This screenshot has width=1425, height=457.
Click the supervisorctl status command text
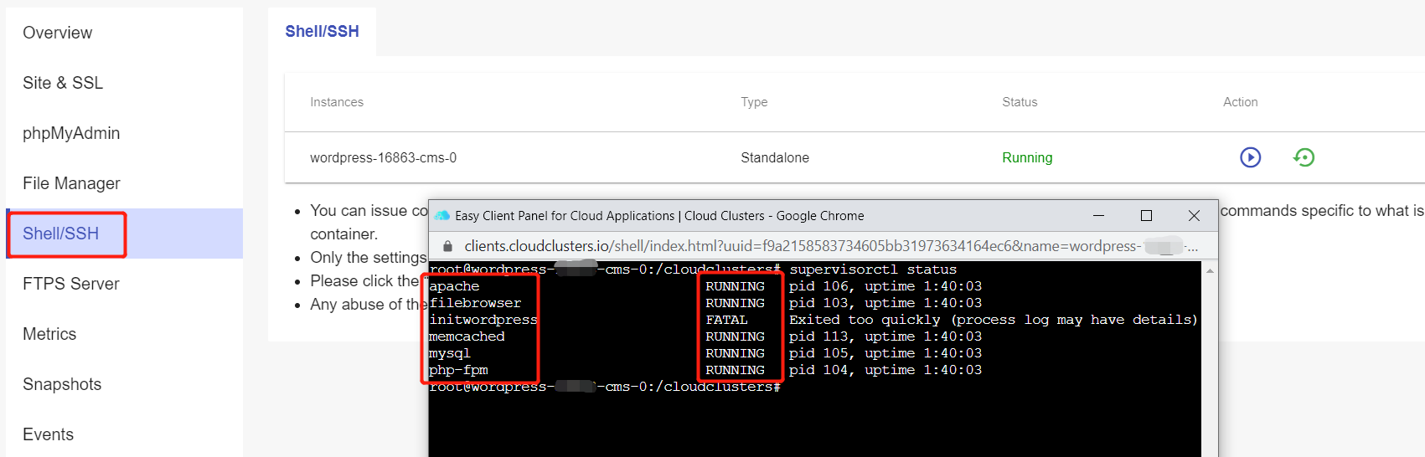[x=873, y=270]
